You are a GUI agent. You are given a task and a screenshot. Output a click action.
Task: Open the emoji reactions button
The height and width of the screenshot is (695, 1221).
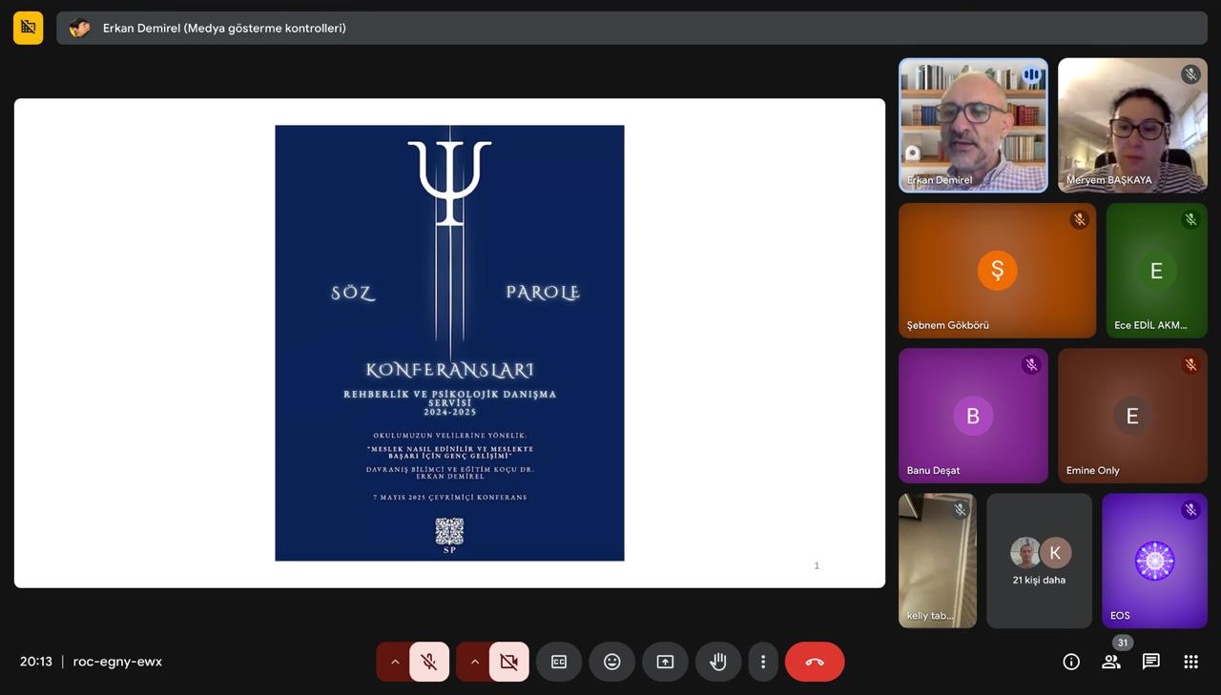612,662
